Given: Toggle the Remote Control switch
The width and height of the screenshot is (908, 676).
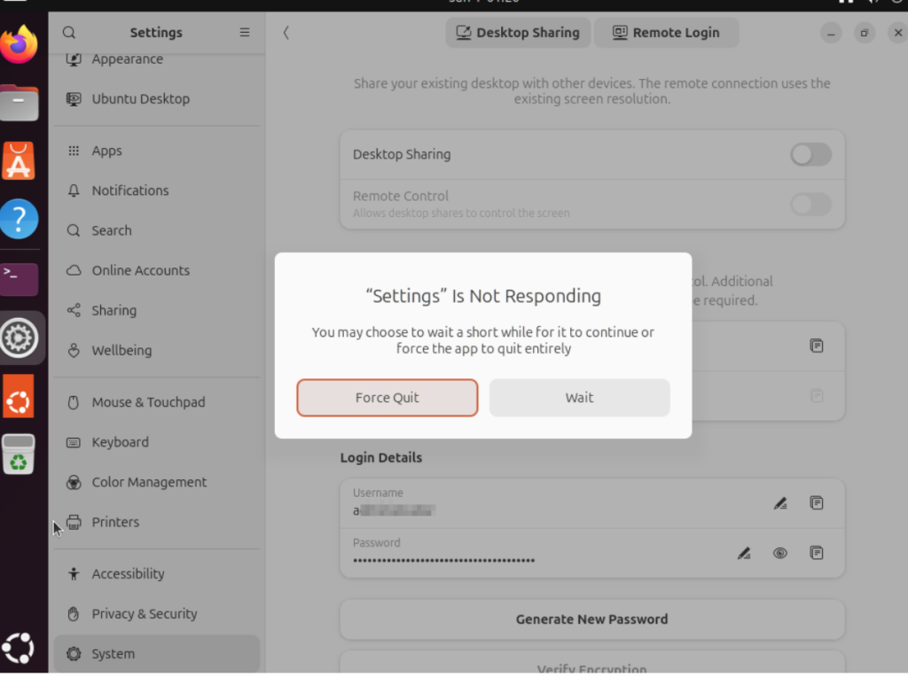Looking at the screenshot, I should coord(810,205).
